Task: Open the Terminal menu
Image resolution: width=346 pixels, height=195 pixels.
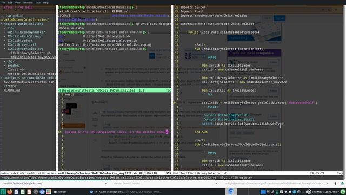Action: coord(28,2)
